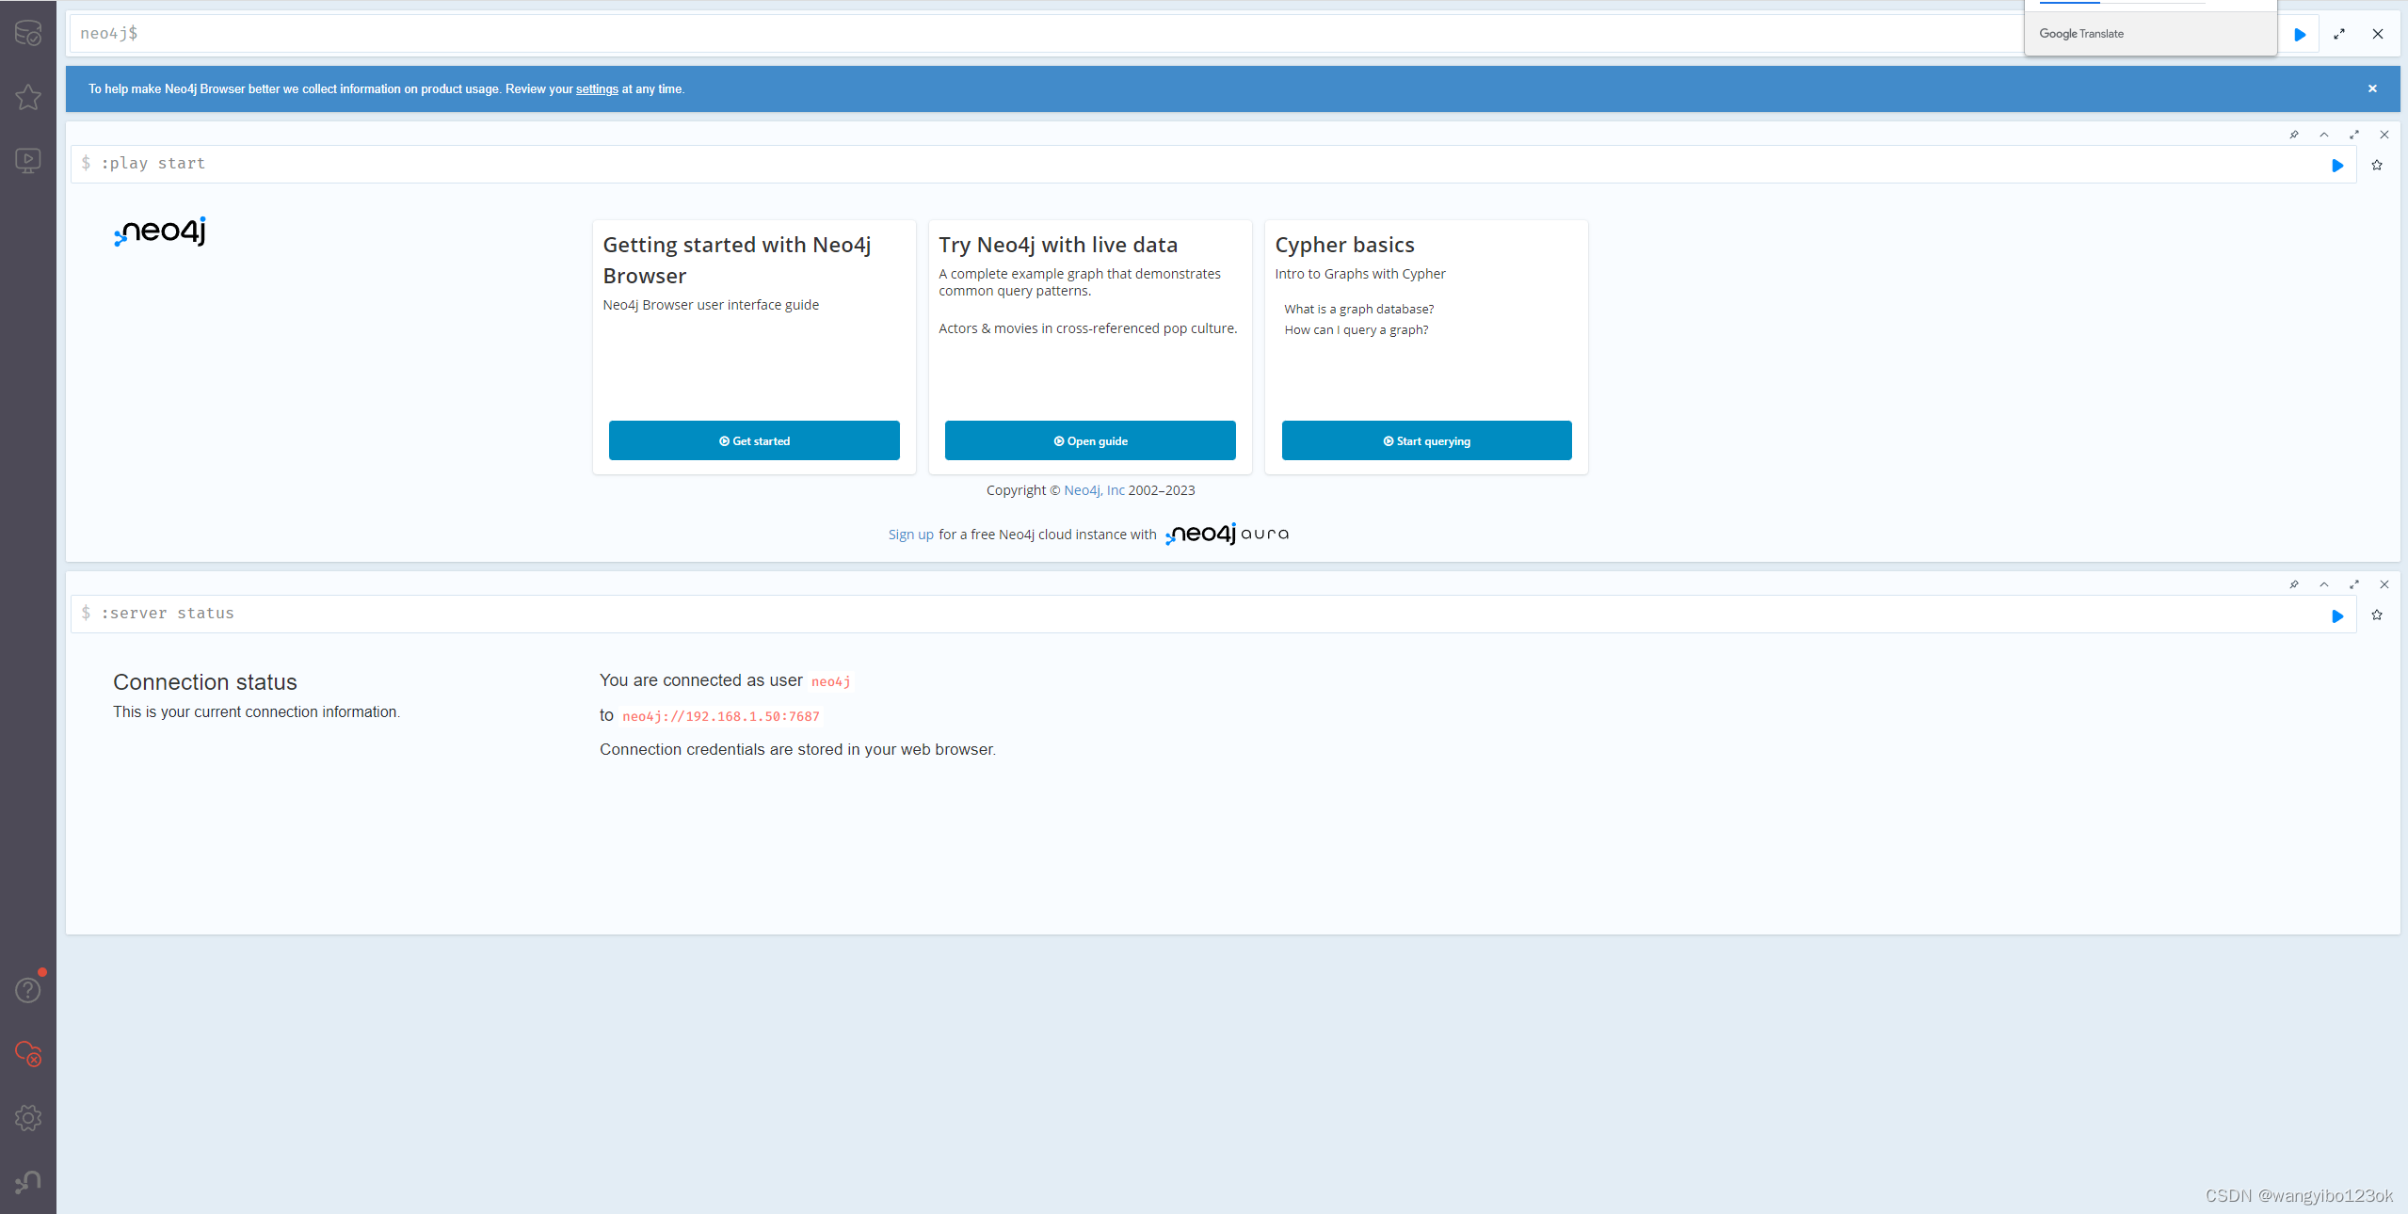Click the Neo4j Sync cloud icon
The height and width of the screenshot is (1214, 2408).
tap(28, 1054)
